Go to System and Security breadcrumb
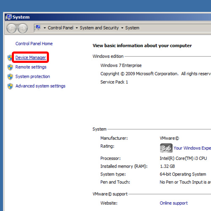The image size is (211, 211). (x=99, y=28)
